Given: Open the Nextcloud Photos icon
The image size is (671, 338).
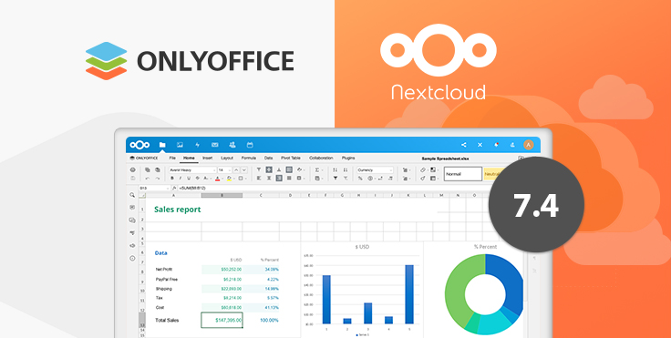Looking at the screenshot, I should coord(180,145).
